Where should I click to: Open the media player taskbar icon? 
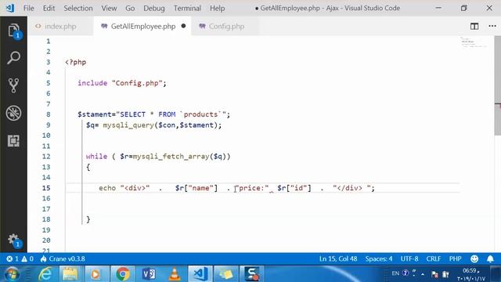click(x=96, y=274)
